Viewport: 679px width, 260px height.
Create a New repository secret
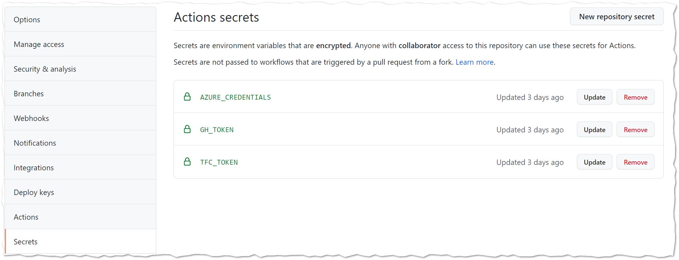616,17
